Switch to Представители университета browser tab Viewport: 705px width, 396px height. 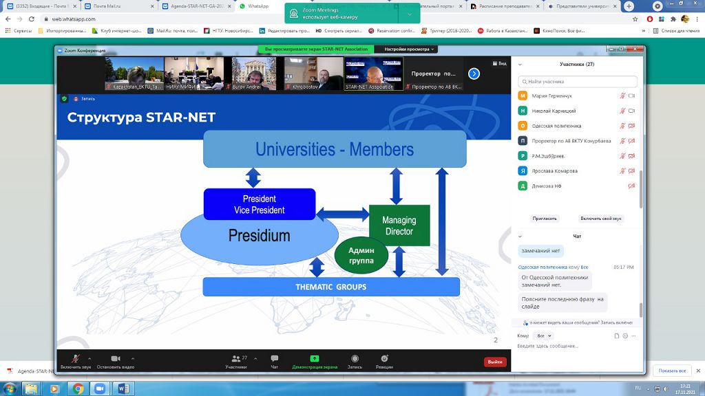582,6
